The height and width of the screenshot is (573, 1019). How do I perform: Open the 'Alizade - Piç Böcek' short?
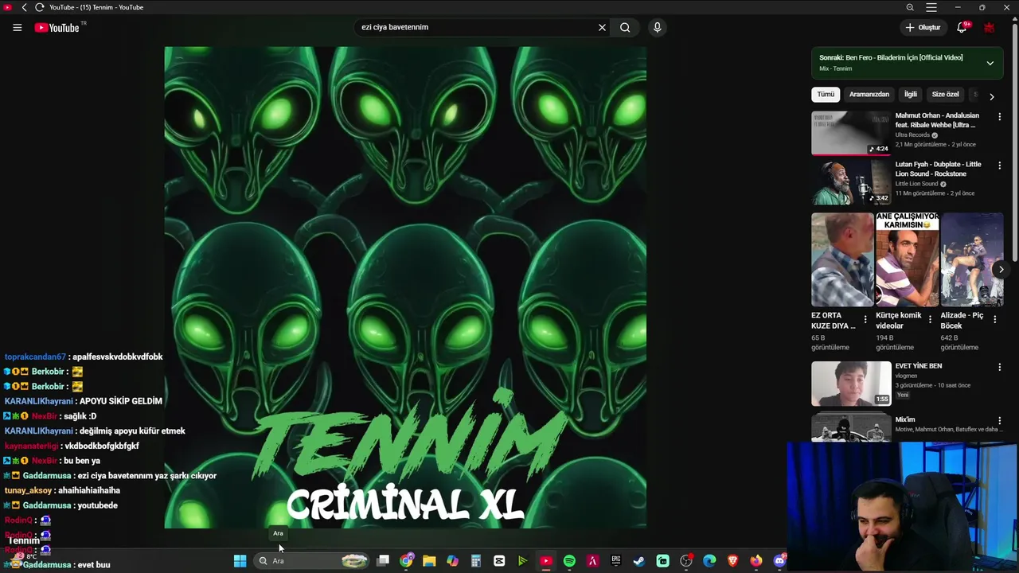click(972, 259)
